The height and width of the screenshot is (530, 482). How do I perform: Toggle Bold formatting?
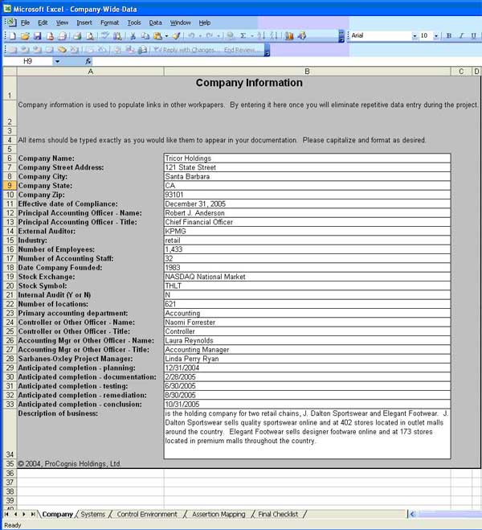coord(449,35)
